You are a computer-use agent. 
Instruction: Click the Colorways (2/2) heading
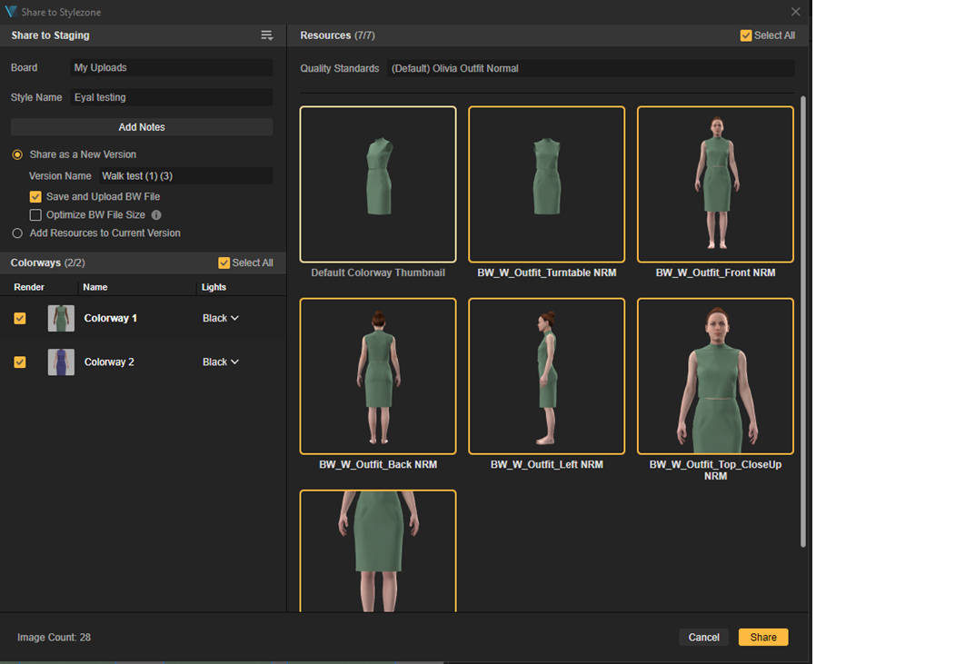[48, 263]
